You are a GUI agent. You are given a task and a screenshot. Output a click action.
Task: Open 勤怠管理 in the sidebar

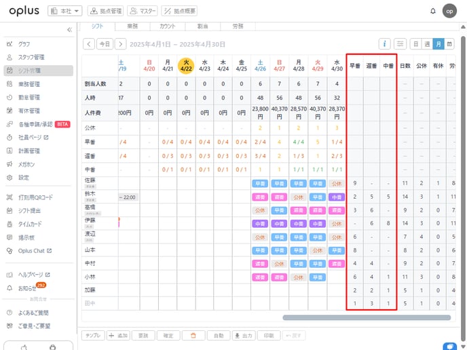(x=29, y=97)
